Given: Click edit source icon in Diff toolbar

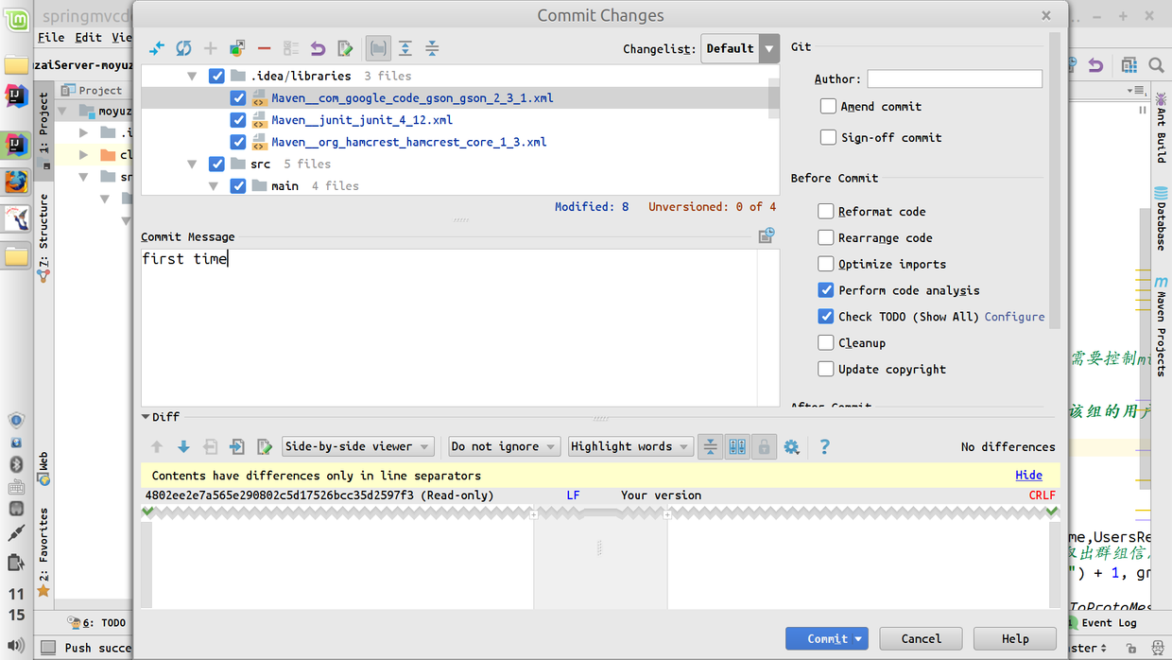Looking at the screenshot, I should [x=265, y=446].
